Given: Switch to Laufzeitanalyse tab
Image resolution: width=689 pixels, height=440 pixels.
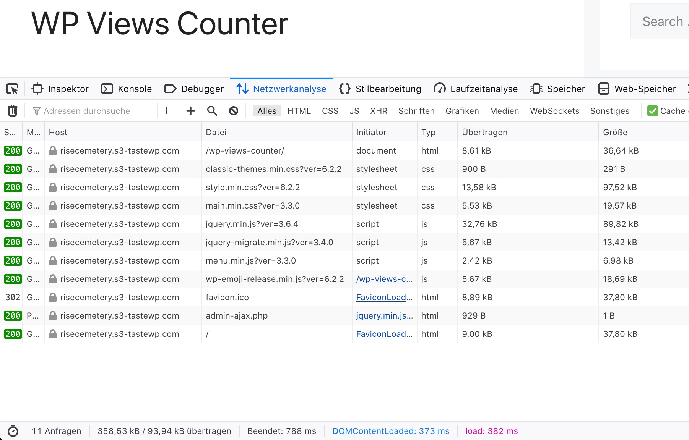Looking at the screenshot, I should point(476,89).
